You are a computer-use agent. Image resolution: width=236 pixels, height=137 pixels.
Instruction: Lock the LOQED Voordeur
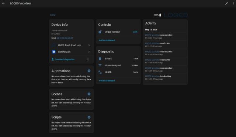pyautogui.click(x=135, y=32)
